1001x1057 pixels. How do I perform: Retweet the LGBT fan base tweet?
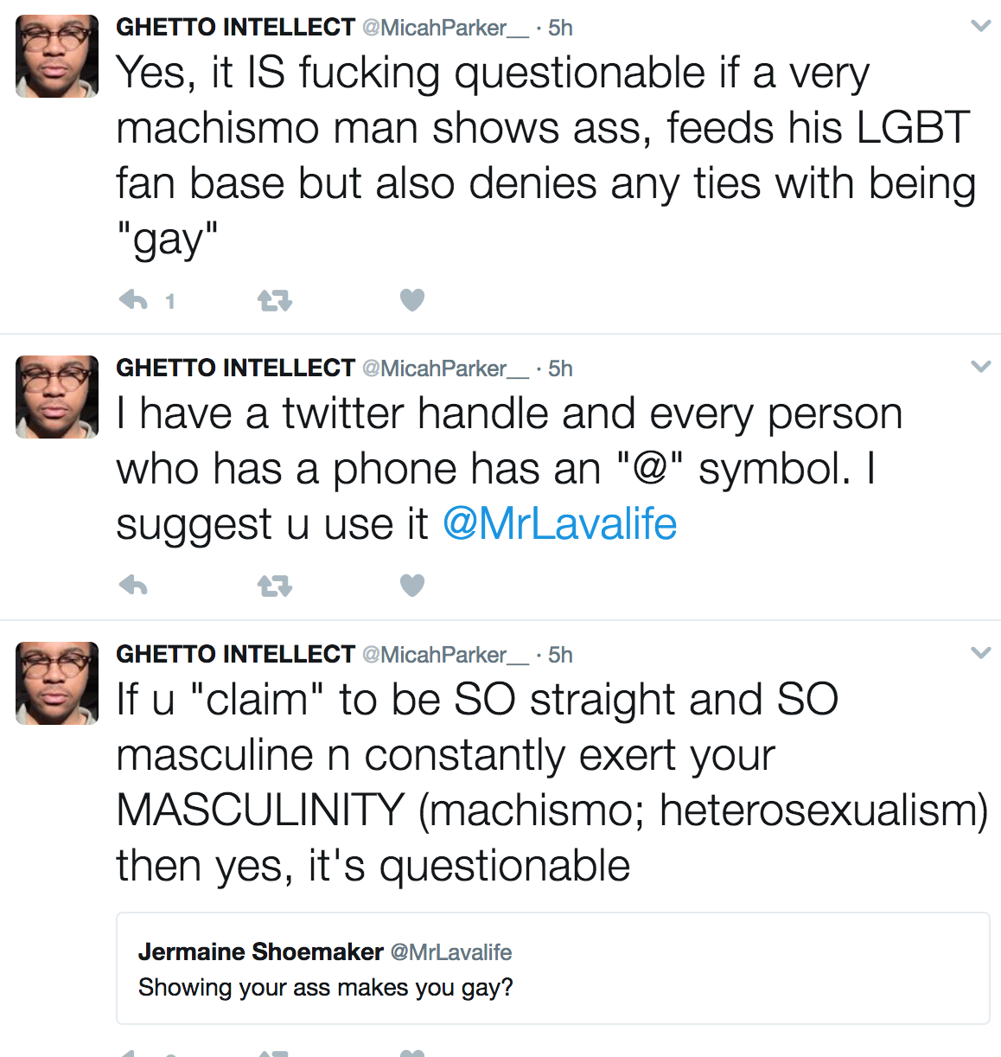point(275,300)
